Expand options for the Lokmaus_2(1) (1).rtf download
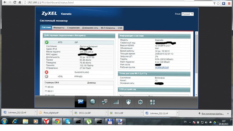 (x=177, y=113)
